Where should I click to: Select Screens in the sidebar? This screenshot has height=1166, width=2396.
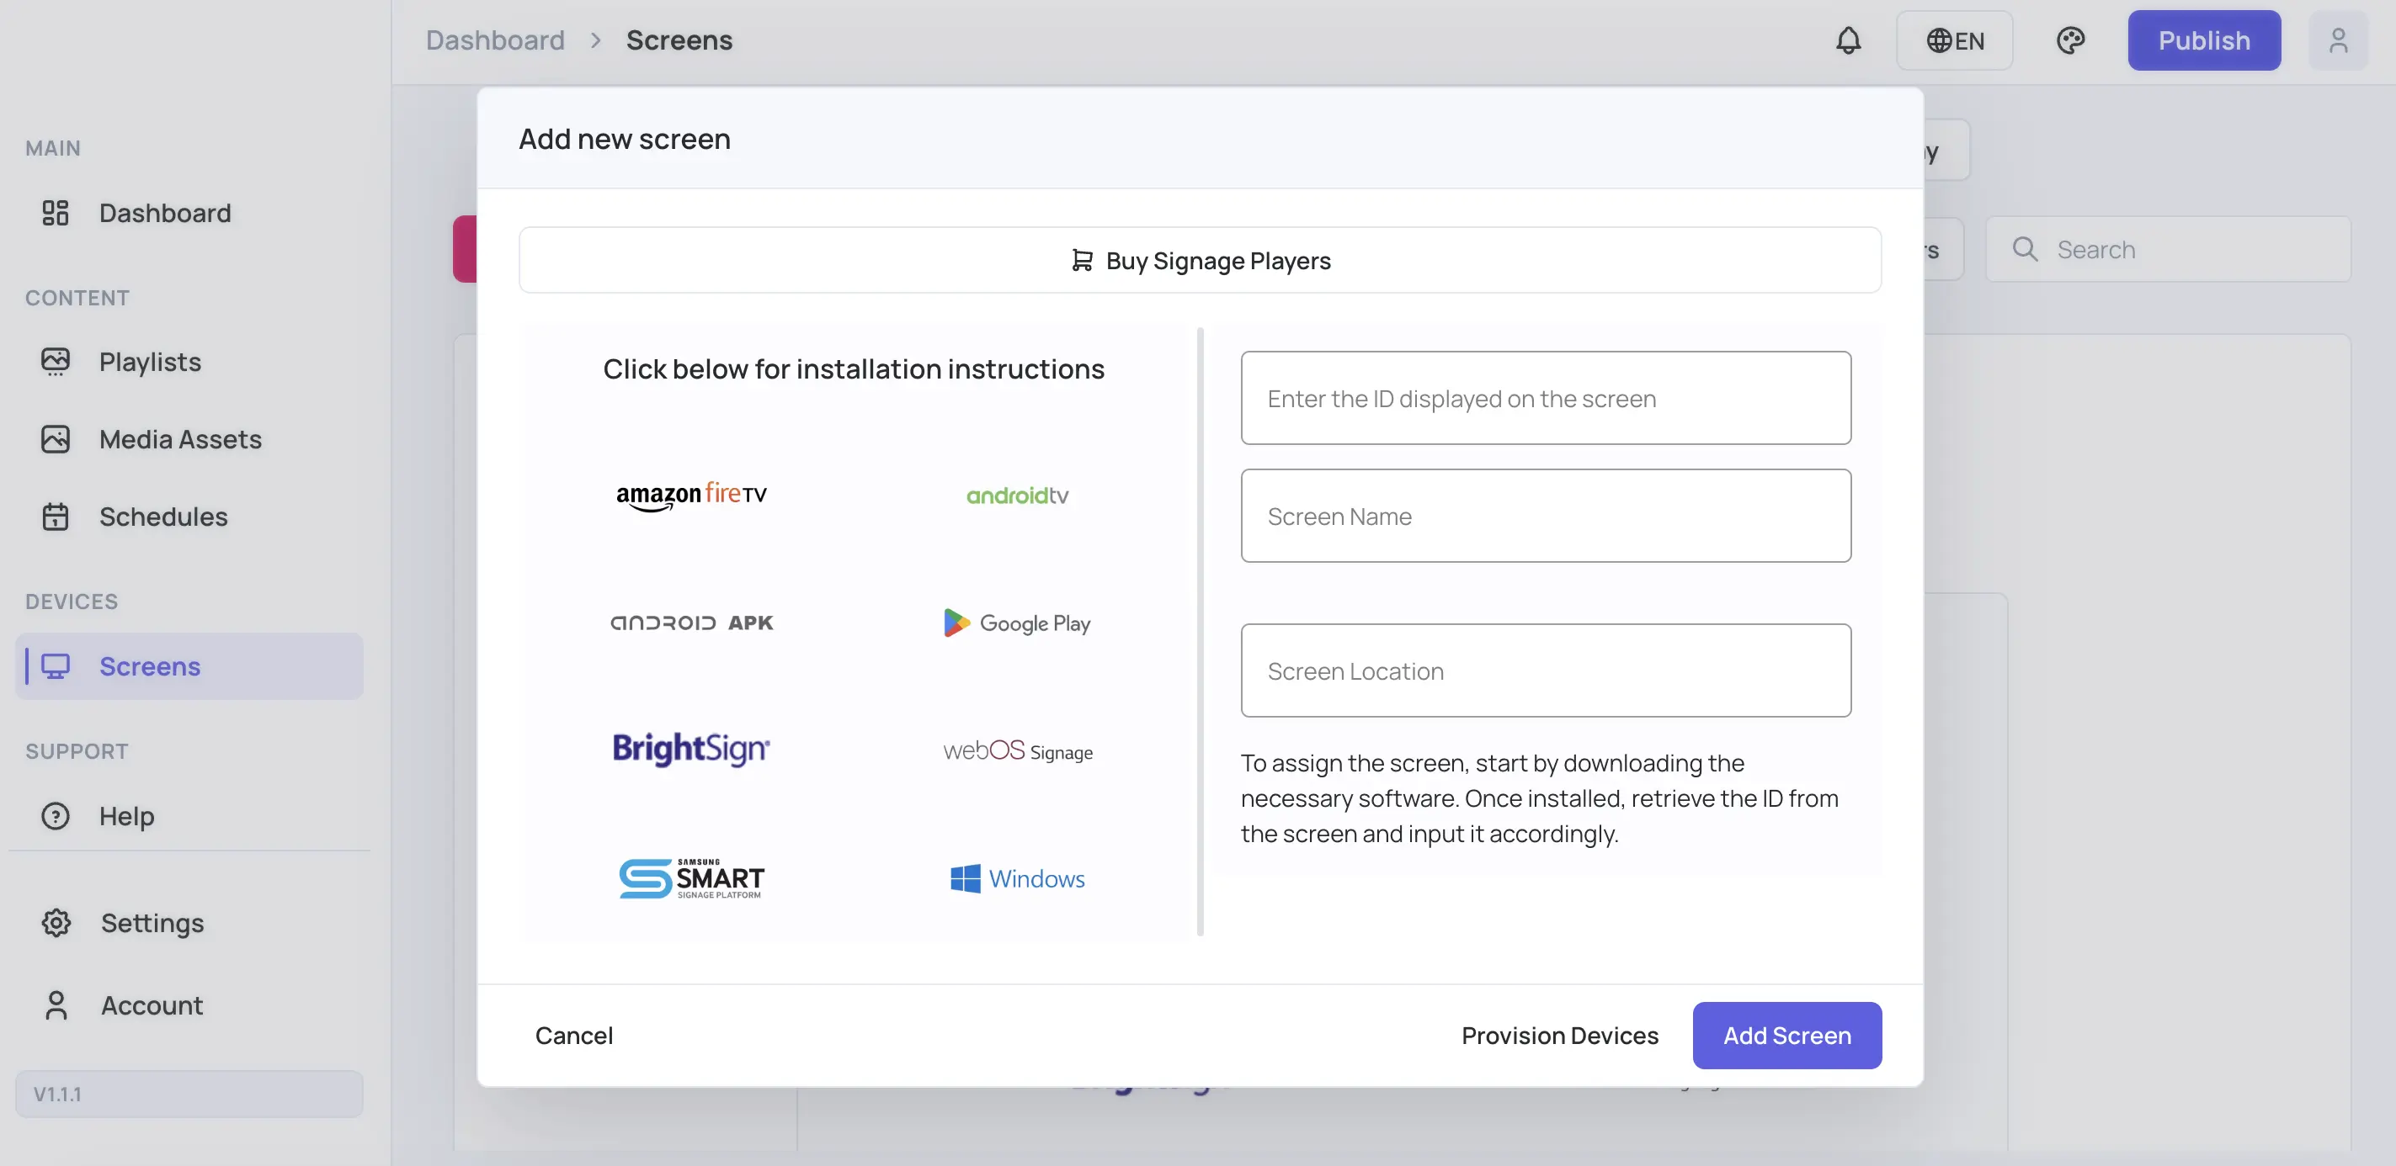pyautogui.click(x=189, y=666)
